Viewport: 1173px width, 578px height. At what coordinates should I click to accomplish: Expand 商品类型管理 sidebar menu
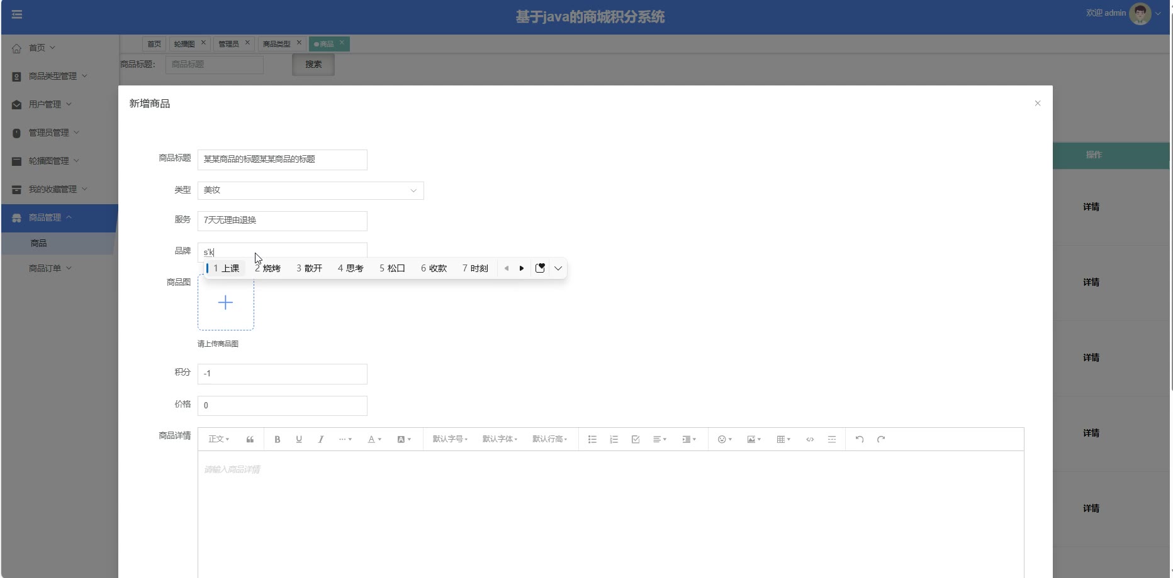pos(60,76)
